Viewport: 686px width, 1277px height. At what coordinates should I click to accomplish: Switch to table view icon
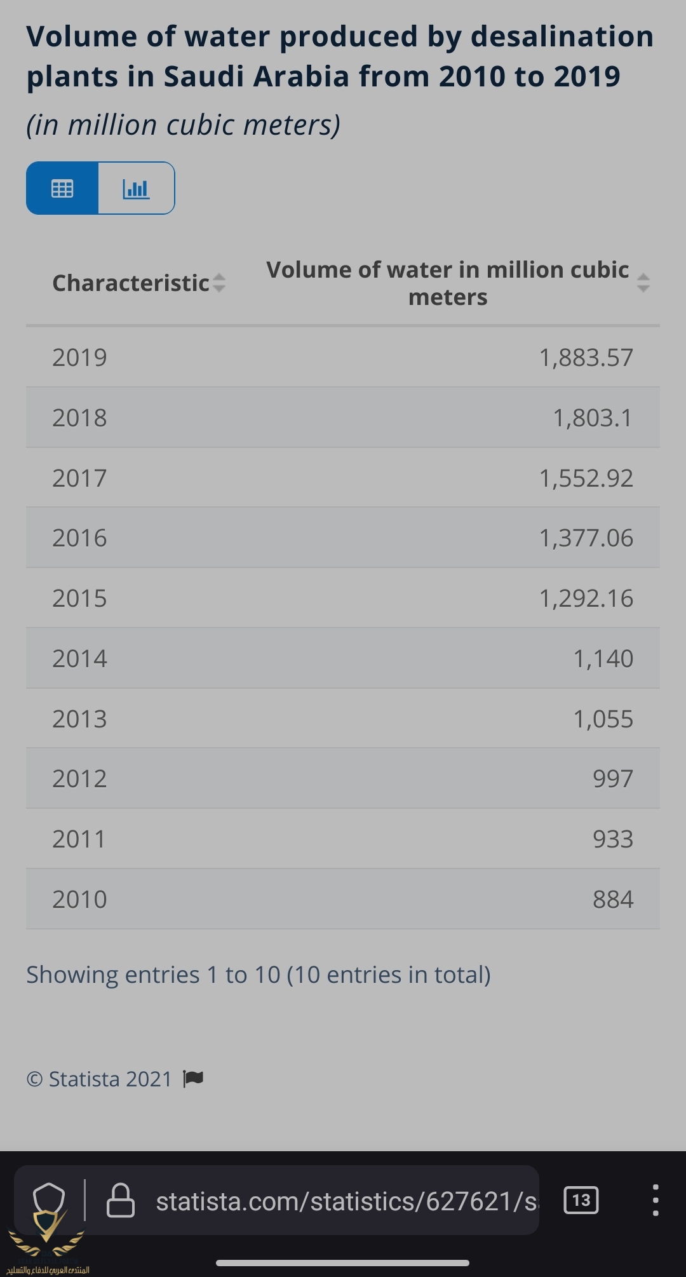pyautogui.click(x=62, y=188)
